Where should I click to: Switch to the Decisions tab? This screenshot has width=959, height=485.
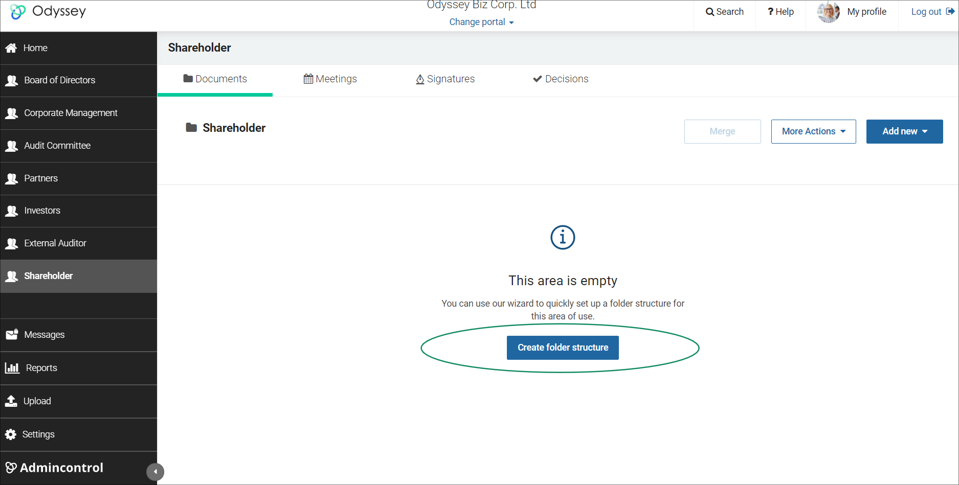(x=561, y=79)
